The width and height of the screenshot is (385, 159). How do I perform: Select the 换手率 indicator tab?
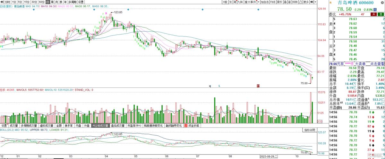[69, 126]
